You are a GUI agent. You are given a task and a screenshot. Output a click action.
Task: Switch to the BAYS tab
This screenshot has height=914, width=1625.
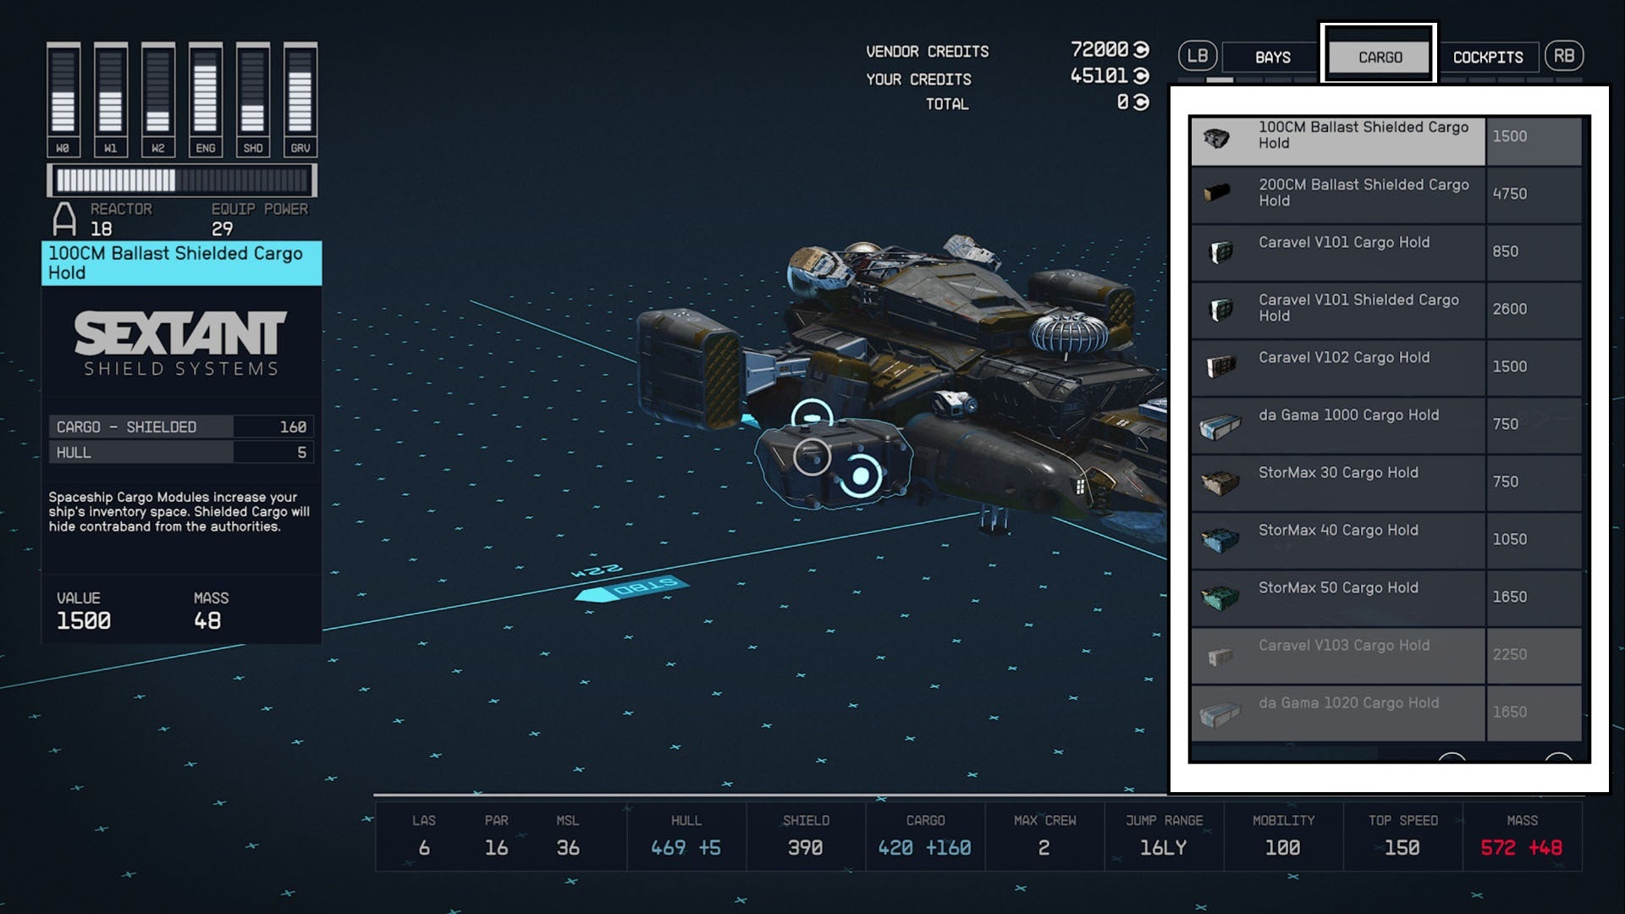click(x=1273, y=57)
